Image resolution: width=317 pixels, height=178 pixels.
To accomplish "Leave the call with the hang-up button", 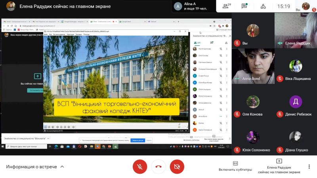I will (x=158, y=167).
